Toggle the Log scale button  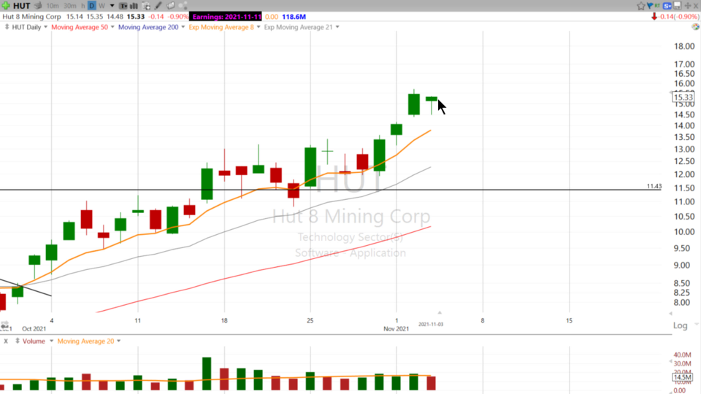tap(680, 325)
